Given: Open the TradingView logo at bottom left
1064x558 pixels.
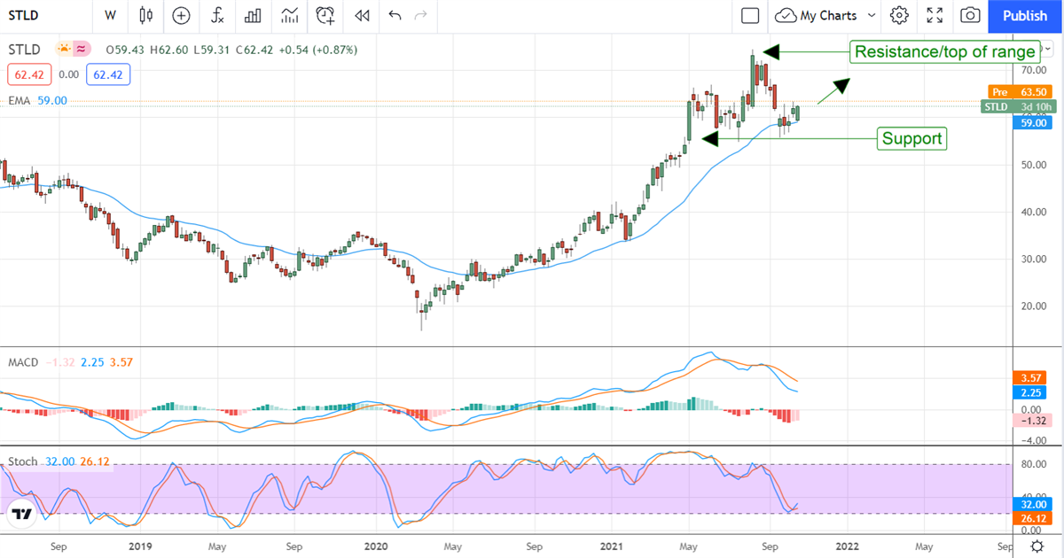Looking at the screenshot, I should coord(23,514).
